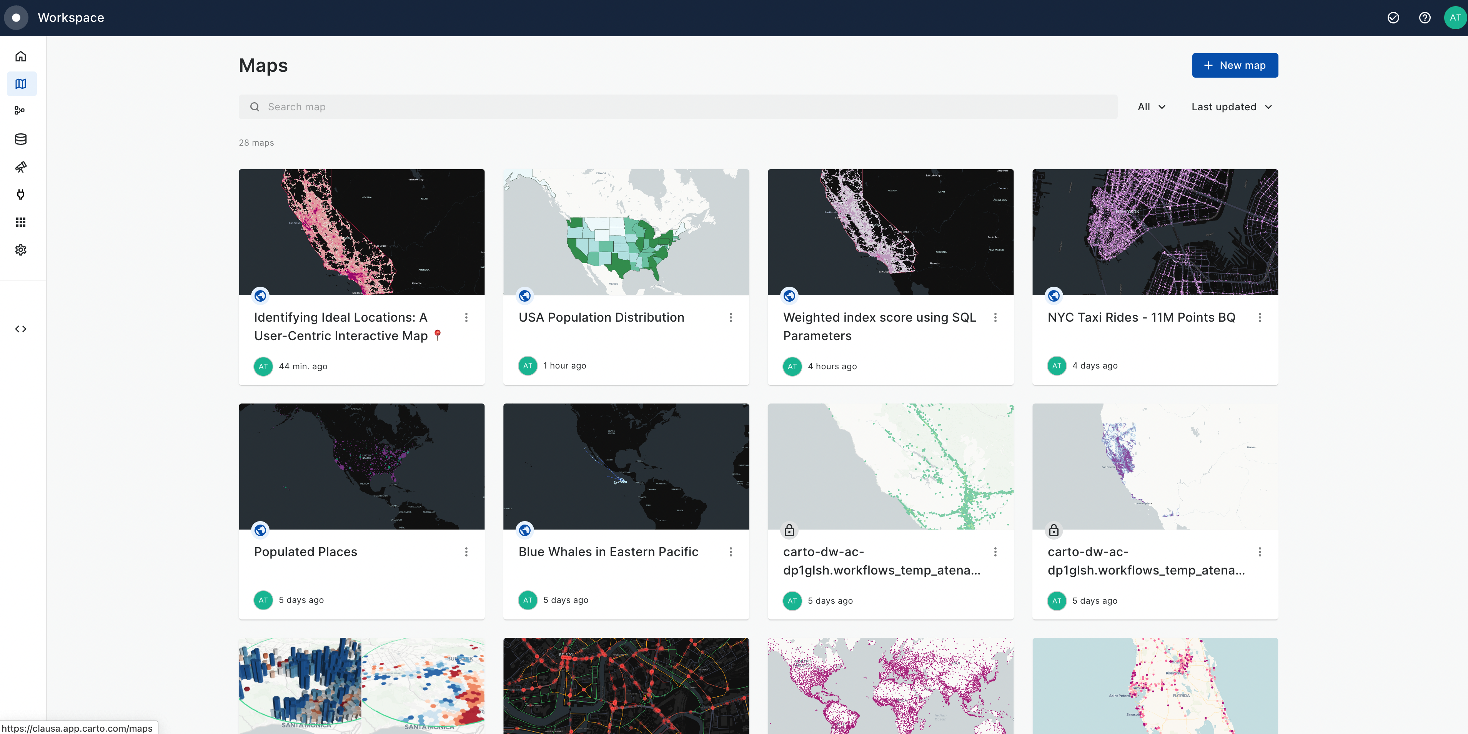Open Blue Whales in Eastern Pacific thumbnail
The image size is (1468, 734).
[x=626, y=467]
